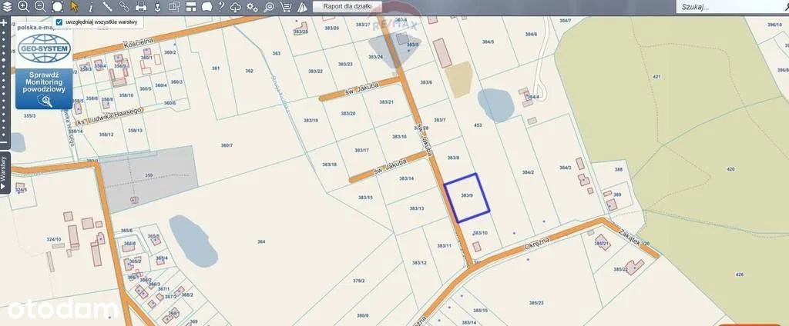This screenshot has width=789, height=326.
Task: Open the settings gears icon
Action: pyautogui.click(x=252, y=6)
